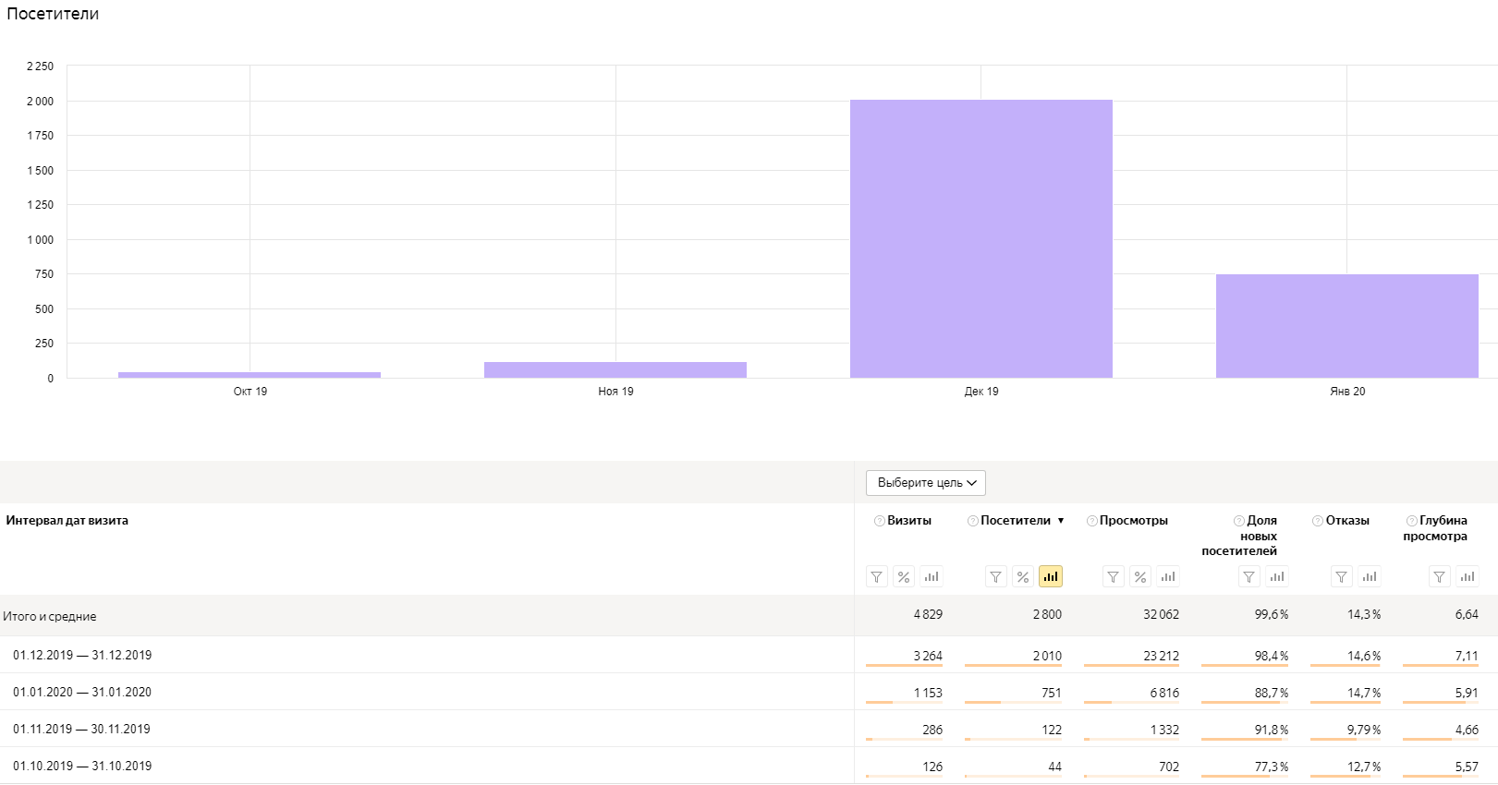
Task: Open the Выберите цель dropdown
Action: pos(925,483)
